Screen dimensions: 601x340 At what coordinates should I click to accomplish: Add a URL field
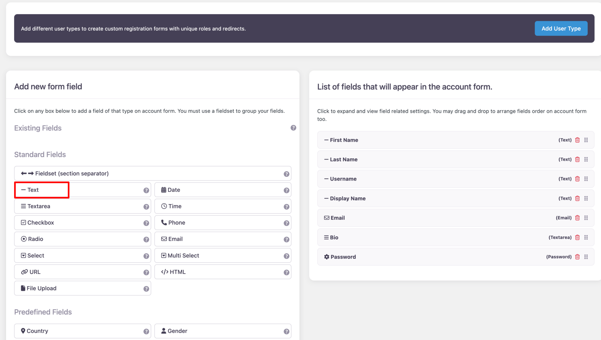82,272
